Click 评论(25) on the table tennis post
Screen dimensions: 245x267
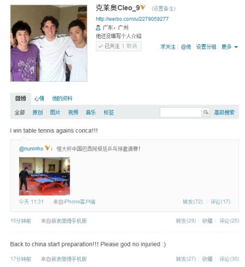[x=229, y=221]
